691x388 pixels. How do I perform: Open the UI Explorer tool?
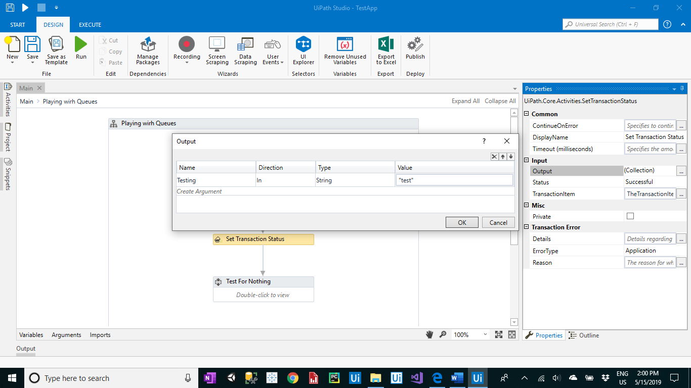point(303,51)
